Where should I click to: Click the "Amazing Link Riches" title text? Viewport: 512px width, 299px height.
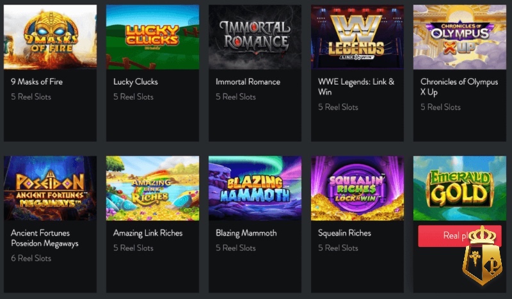point(148,233)
